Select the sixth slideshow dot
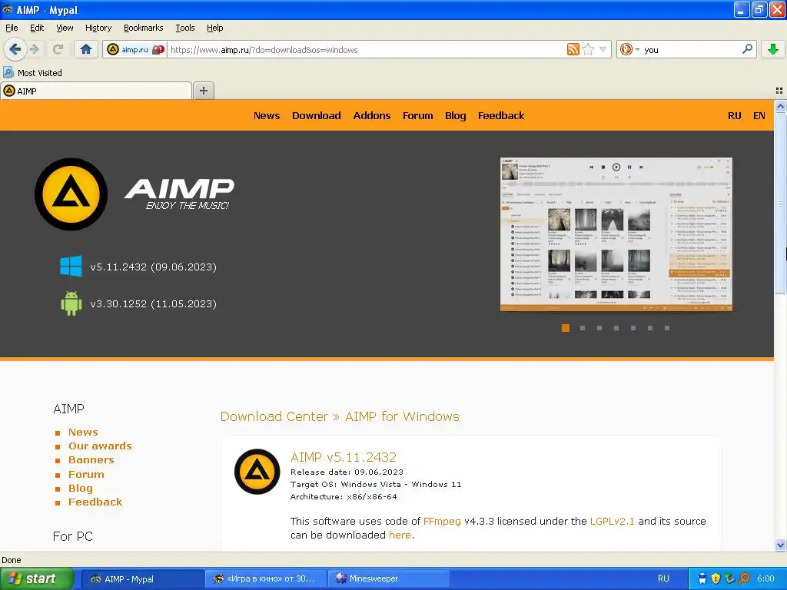The width and height of the screenshot is (787, 590). coord(650,327)
